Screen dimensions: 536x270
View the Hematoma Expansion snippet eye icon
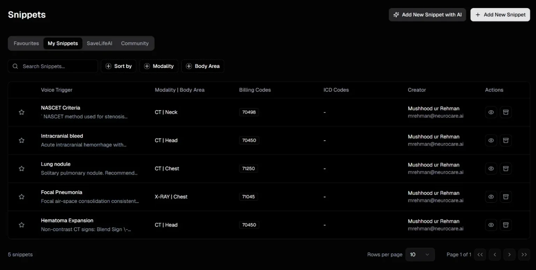point(491,225)
